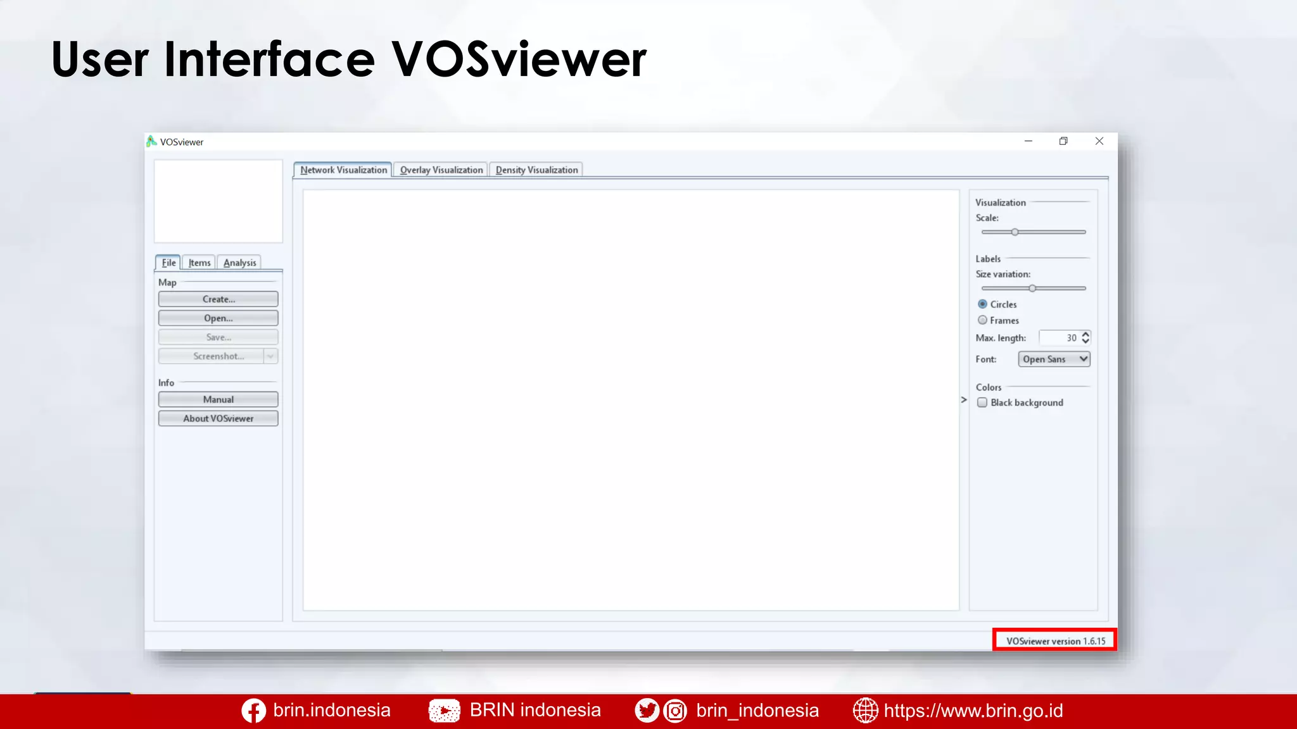1297x729 pixels.
Task: Click the Twitter bird icon
Action: coord(647,711)
